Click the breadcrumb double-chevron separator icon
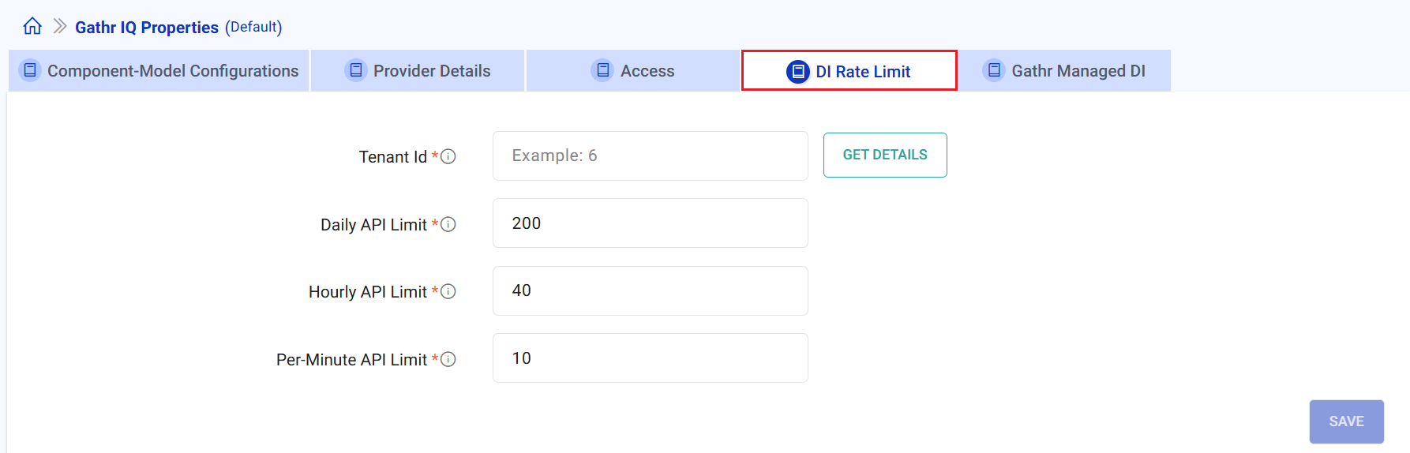This screenshot has width=1410, height=453. coord(60,26)
